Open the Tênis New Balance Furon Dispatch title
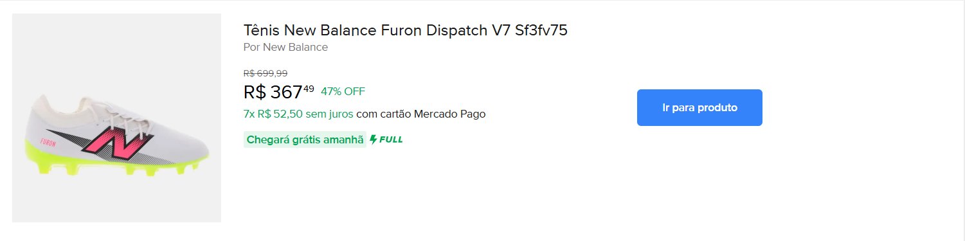This screenshot has height=241, width=965. pos(406,30)
